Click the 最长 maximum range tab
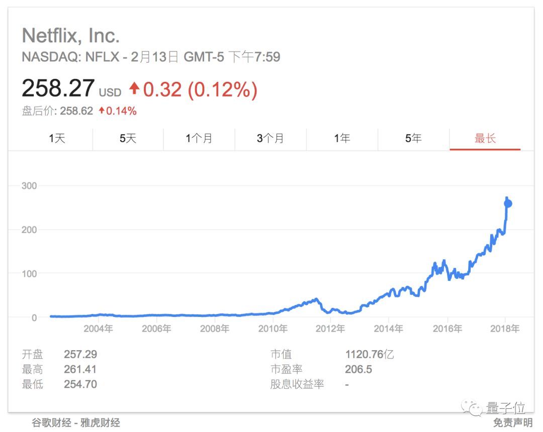 (485, 139)
